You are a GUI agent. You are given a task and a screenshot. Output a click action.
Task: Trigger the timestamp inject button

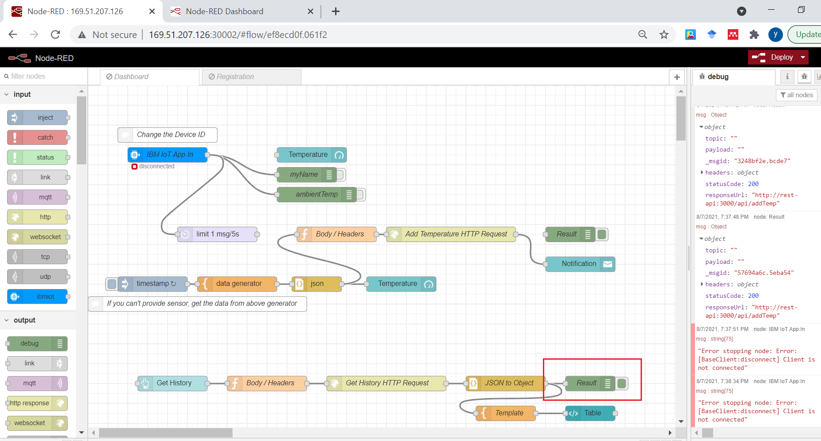(x=112, y=284)
